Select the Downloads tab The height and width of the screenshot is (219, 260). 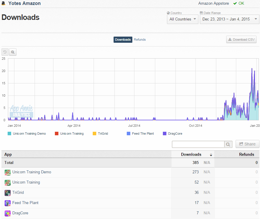[x=123, y=40]
